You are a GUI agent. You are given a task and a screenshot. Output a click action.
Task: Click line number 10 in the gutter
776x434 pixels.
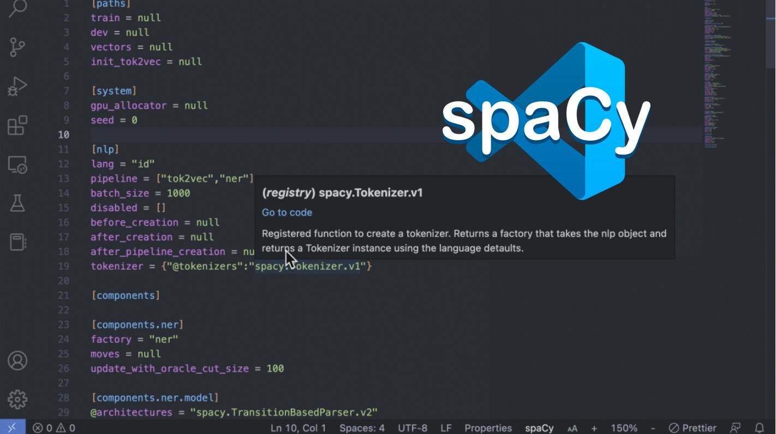[x=63, y=135]
